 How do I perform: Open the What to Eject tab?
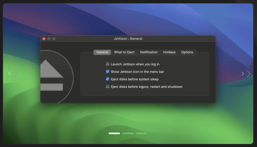pyautogui.click(x=124, y=52)
